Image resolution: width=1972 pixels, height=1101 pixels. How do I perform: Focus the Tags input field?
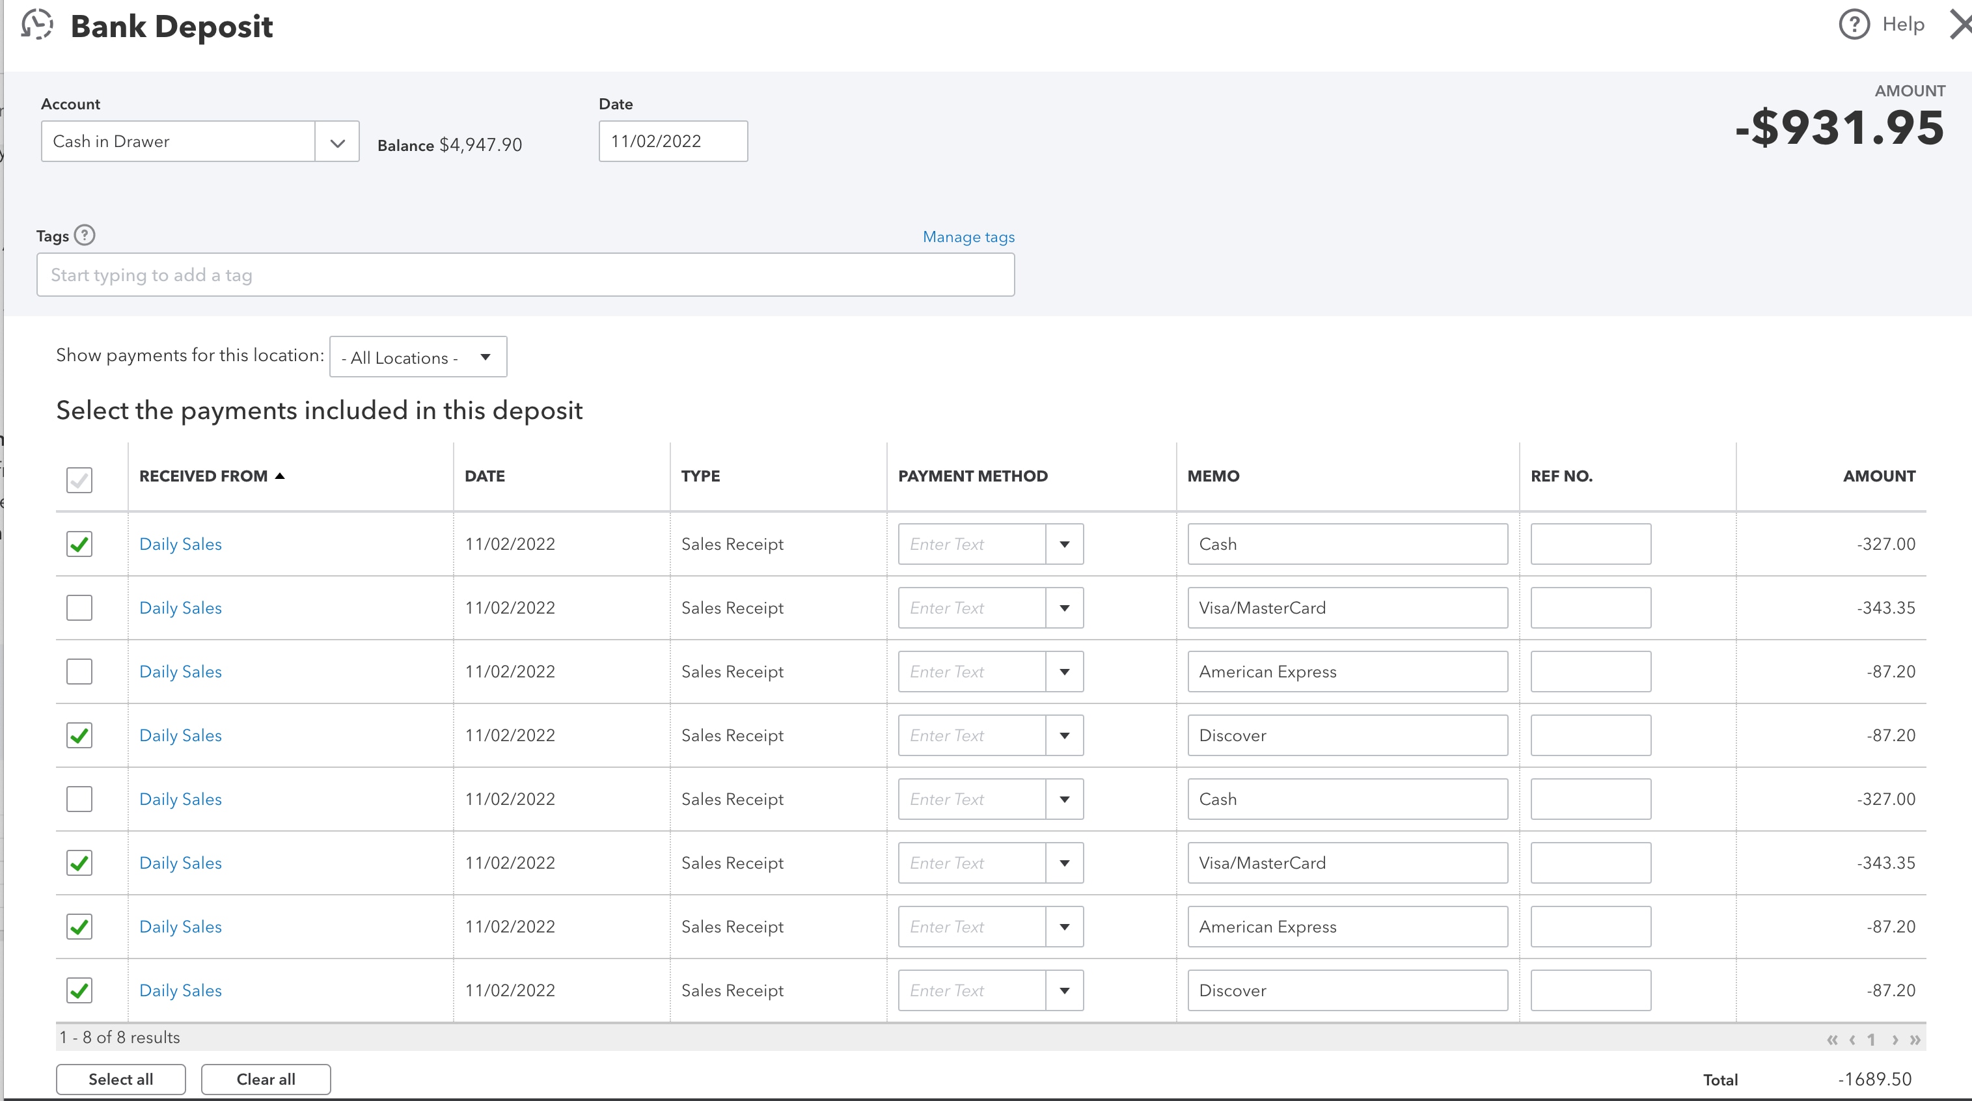tap(525, 275)
